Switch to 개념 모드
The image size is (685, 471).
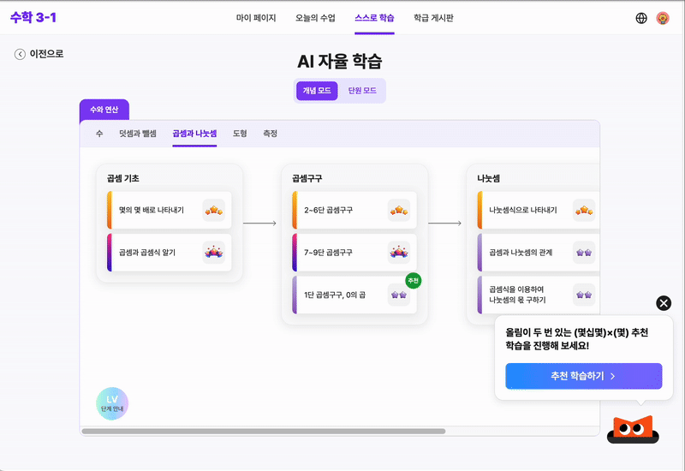point(317,91)
